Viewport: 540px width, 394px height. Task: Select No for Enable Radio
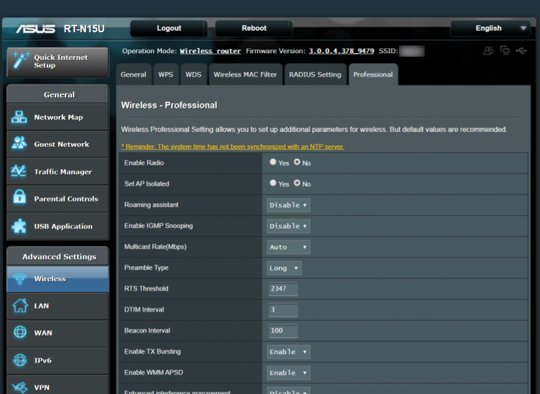297,162
